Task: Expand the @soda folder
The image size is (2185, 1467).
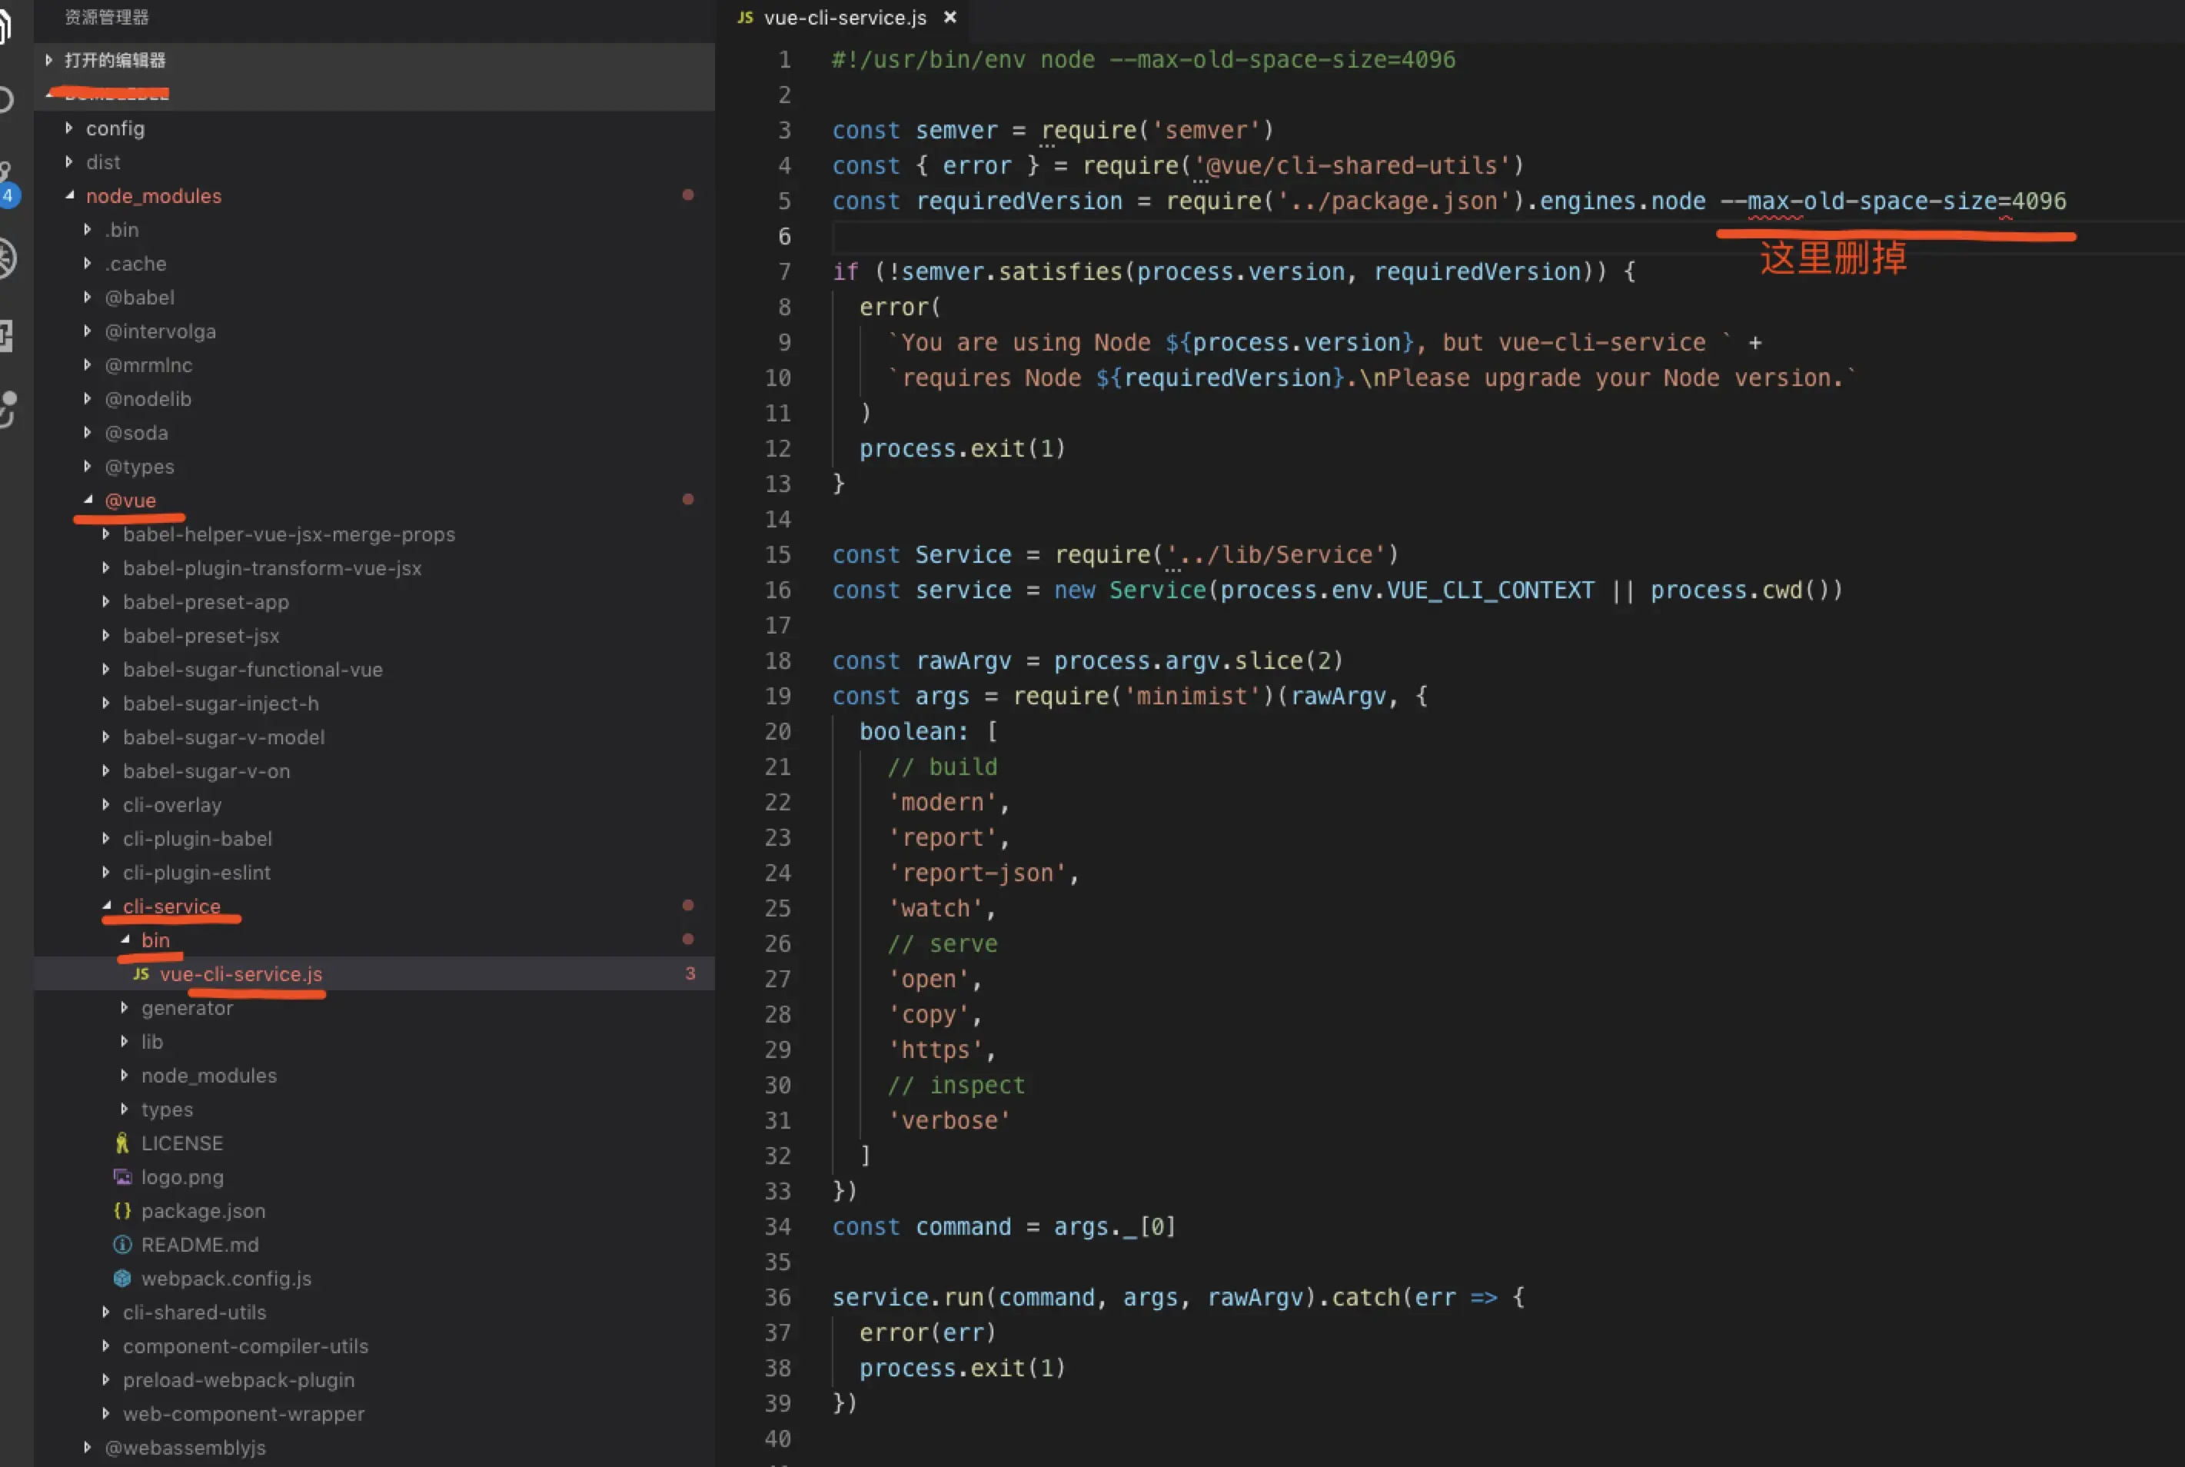Action: point(374,432)
